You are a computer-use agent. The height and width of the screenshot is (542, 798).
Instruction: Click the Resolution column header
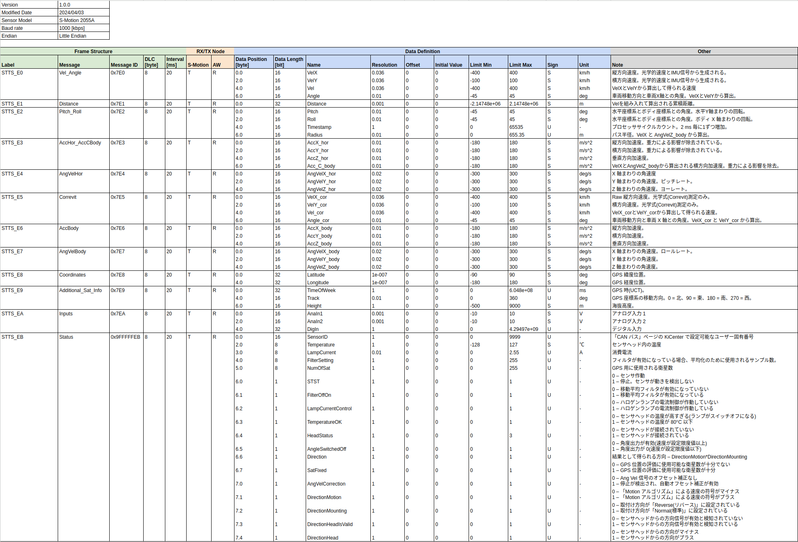point(388,62)
